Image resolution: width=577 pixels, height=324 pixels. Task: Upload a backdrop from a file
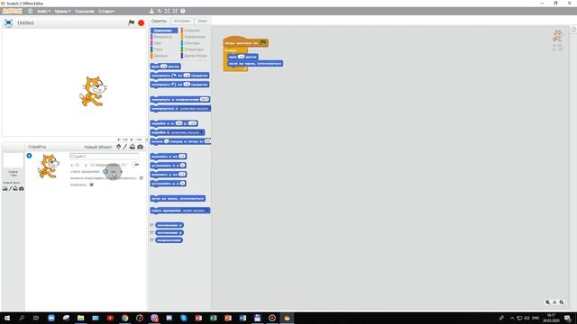click(15, 188)
